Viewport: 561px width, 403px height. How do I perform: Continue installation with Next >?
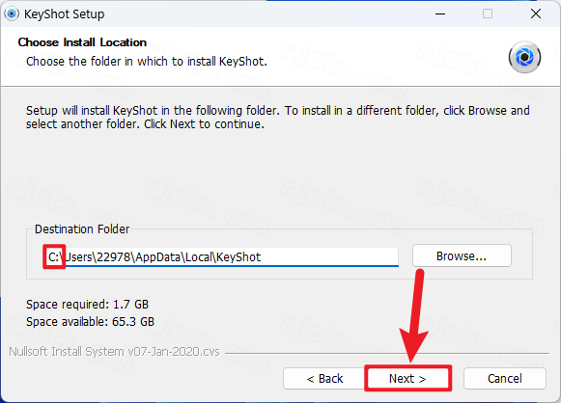[407, 378]
